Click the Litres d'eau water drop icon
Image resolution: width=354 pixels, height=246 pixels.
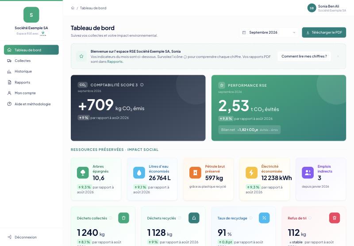[139, 173]
